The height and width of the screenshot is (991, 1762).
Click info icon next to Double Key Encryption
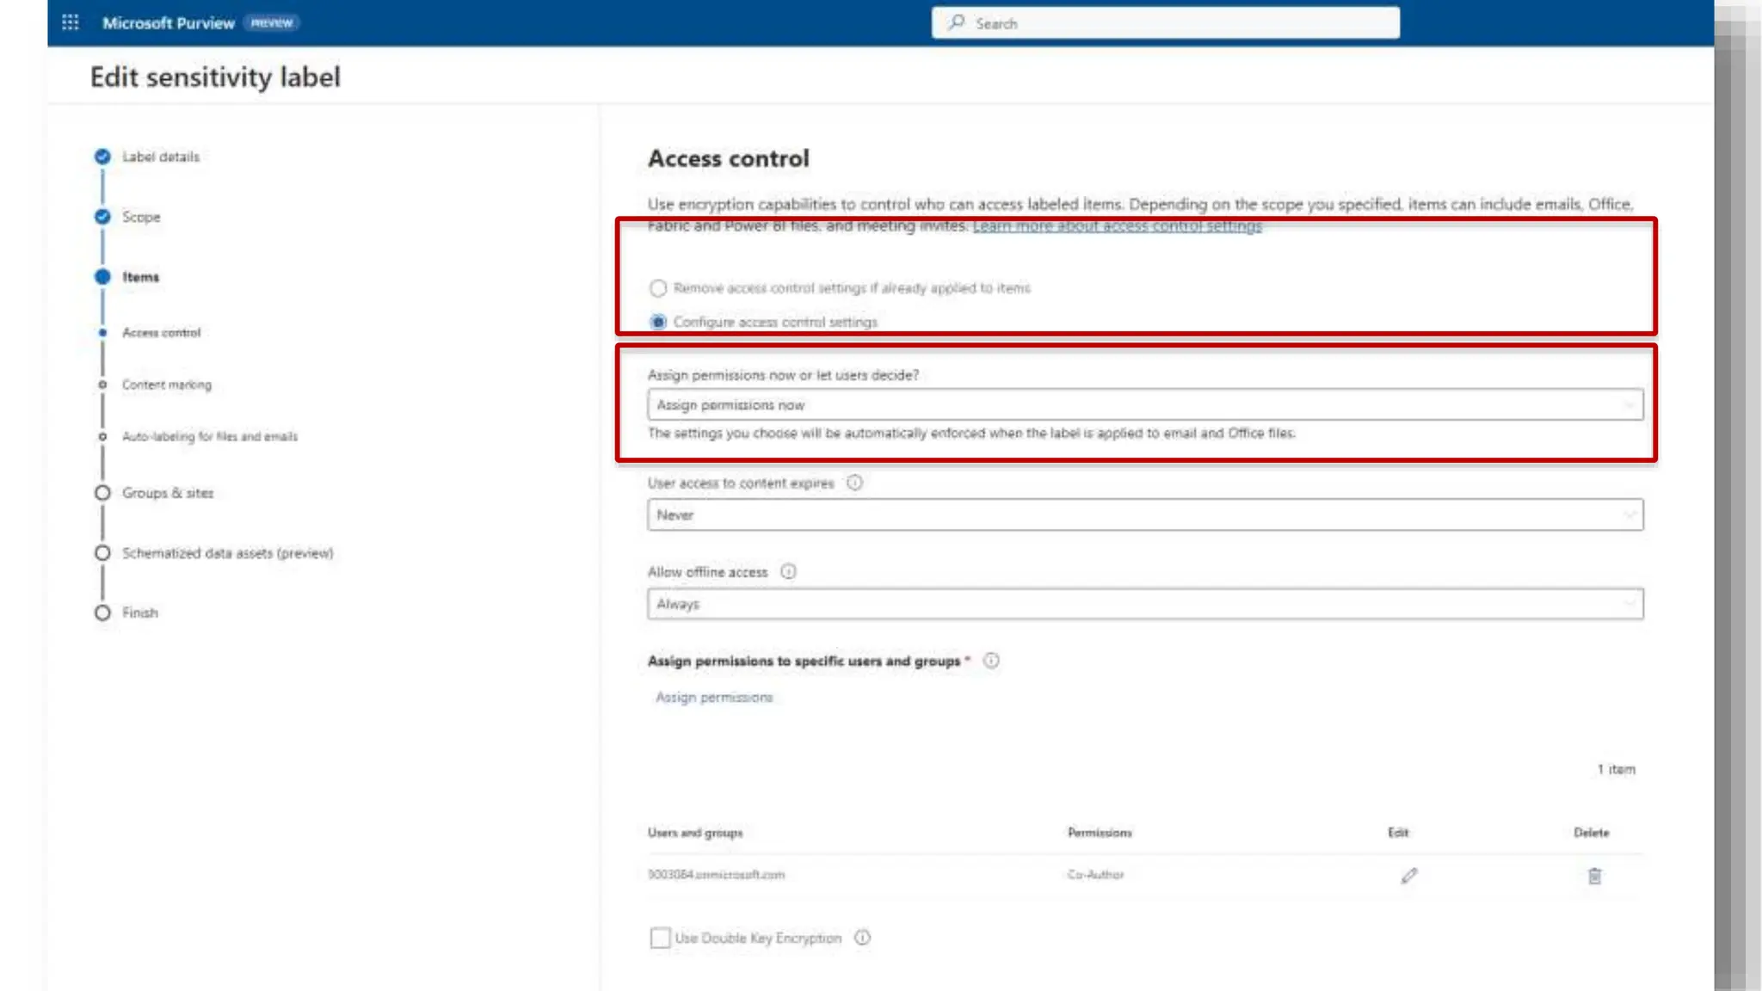click(x=862, y=938)
